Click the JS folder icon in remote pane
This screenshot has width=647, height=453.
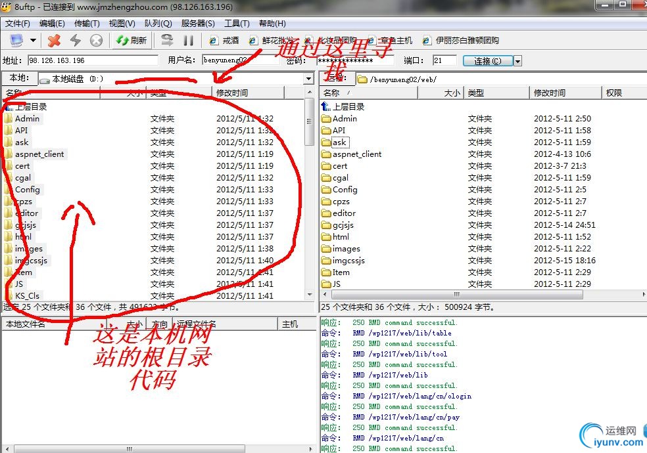tap(326, 284)
